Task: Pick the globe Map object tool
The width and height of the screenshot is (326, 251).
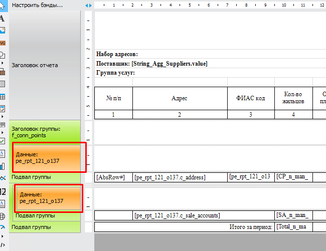Action: point(3,216)
